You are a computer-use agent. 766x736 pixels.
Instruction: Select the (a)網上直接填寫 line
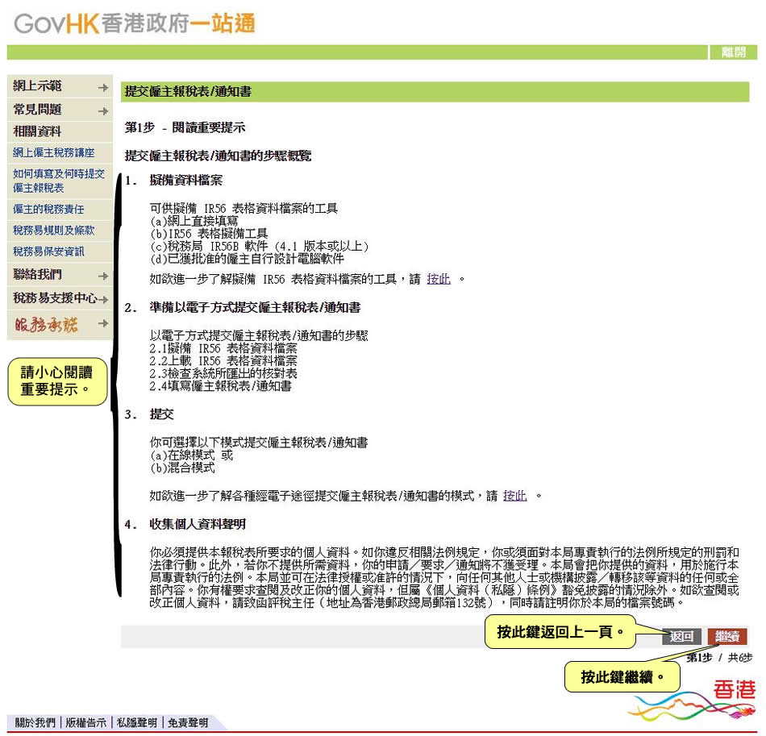click(194, 221)
